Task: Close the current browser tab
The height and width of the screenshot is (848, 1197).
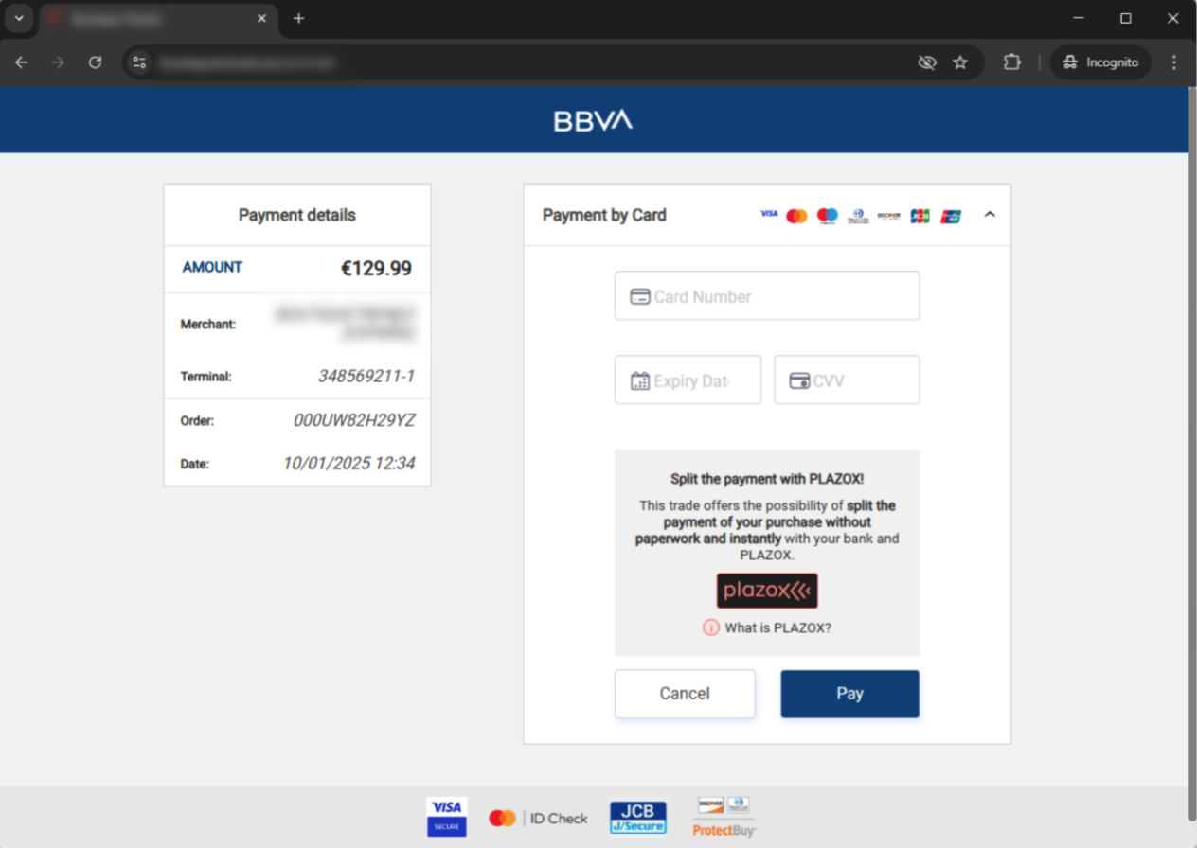Action: coord(262,18)
